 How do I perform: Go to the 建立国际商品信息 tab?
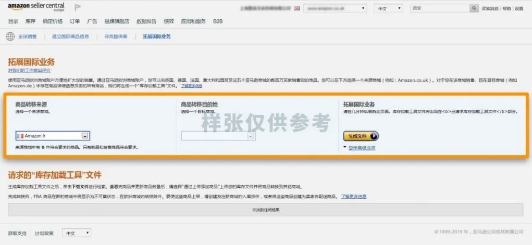click(x=70, y=36)
